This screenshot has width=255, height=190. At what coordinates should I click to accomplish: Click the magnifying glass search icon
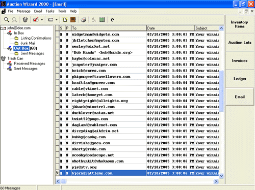coord(7,20)
